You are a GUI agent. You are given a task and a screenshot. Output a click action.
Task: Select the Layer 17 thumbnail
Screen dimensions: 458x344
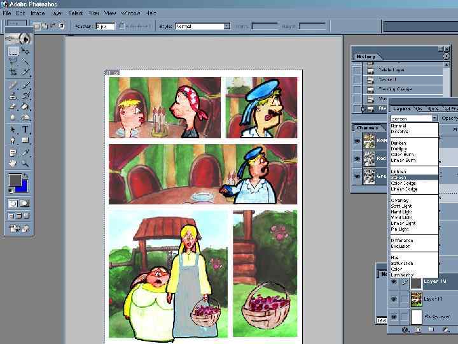[x=416, y=299]
